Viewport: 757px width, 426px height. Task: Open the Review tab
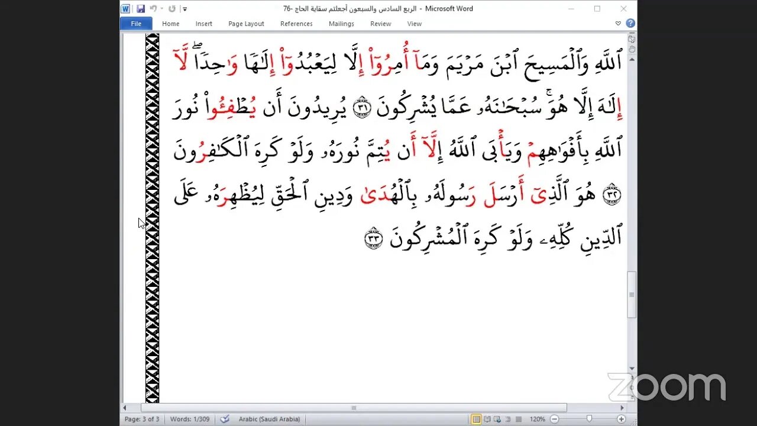(380, 24)
